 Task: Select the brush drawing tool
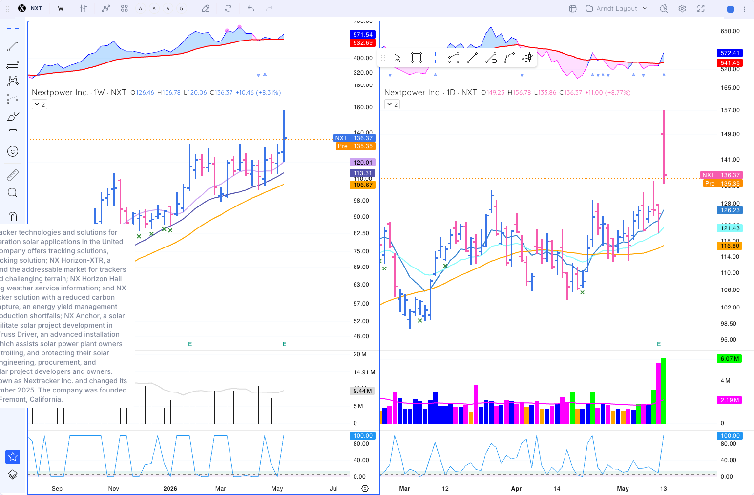pos(13,116)
